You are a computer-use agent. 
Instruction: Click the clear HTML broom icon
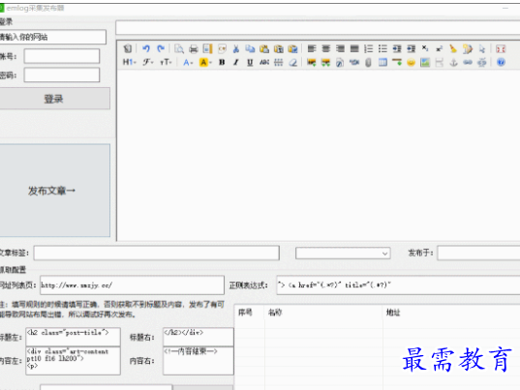pos(453,48)
